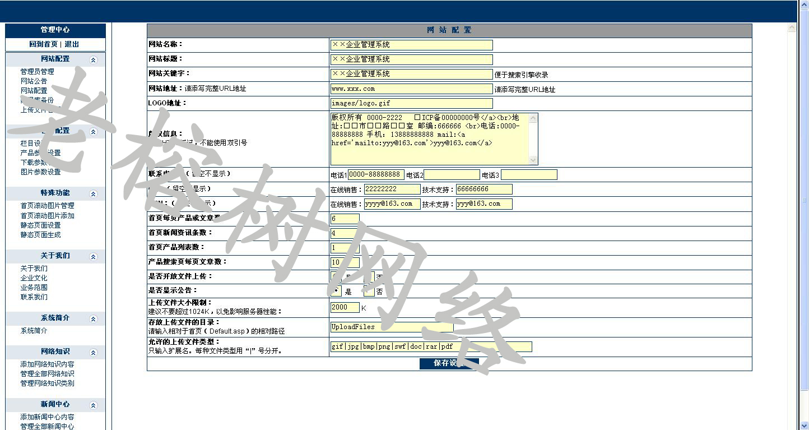Click the 保存设置 save button

(449, 363)
